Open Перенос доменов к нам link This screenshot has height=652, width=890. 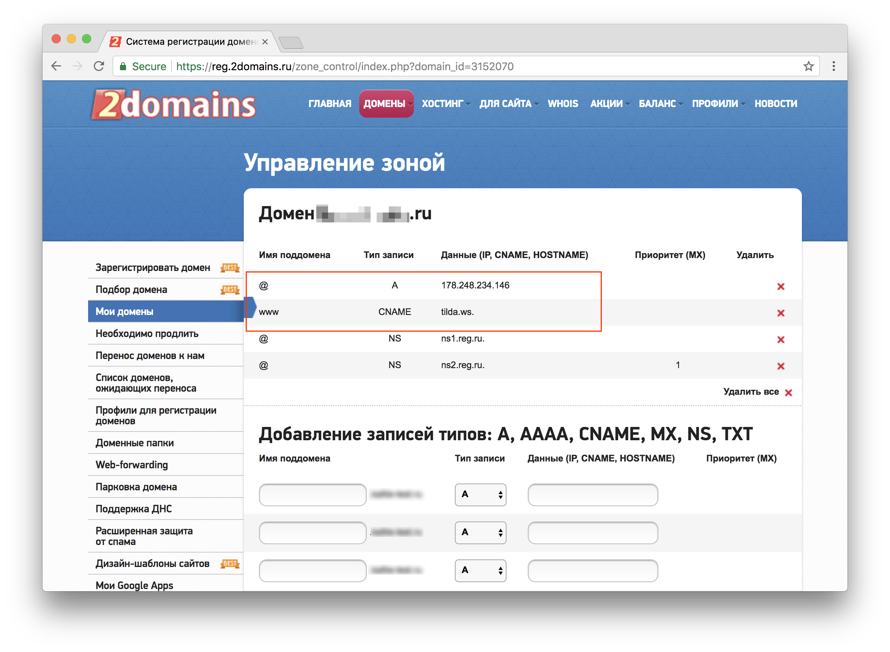150,356
